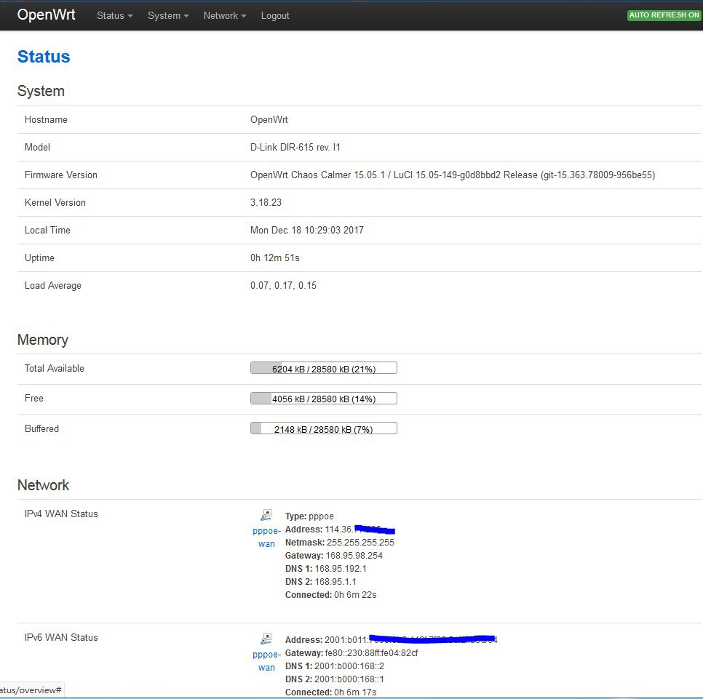Click the IPv4 WAN interface icon
Image resolution: width=703 pixels, height=699 pixels.
point(266,515)
